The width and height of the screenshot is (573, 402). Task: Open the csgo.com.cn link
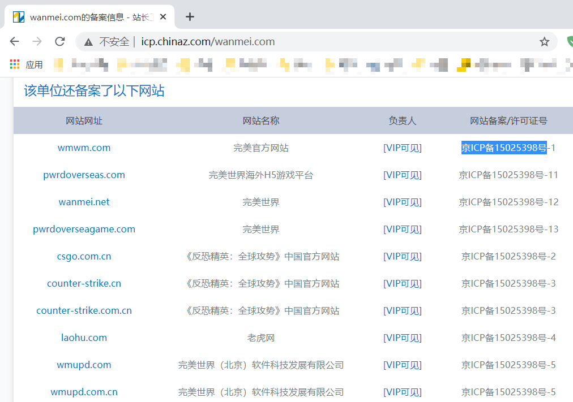84,257
